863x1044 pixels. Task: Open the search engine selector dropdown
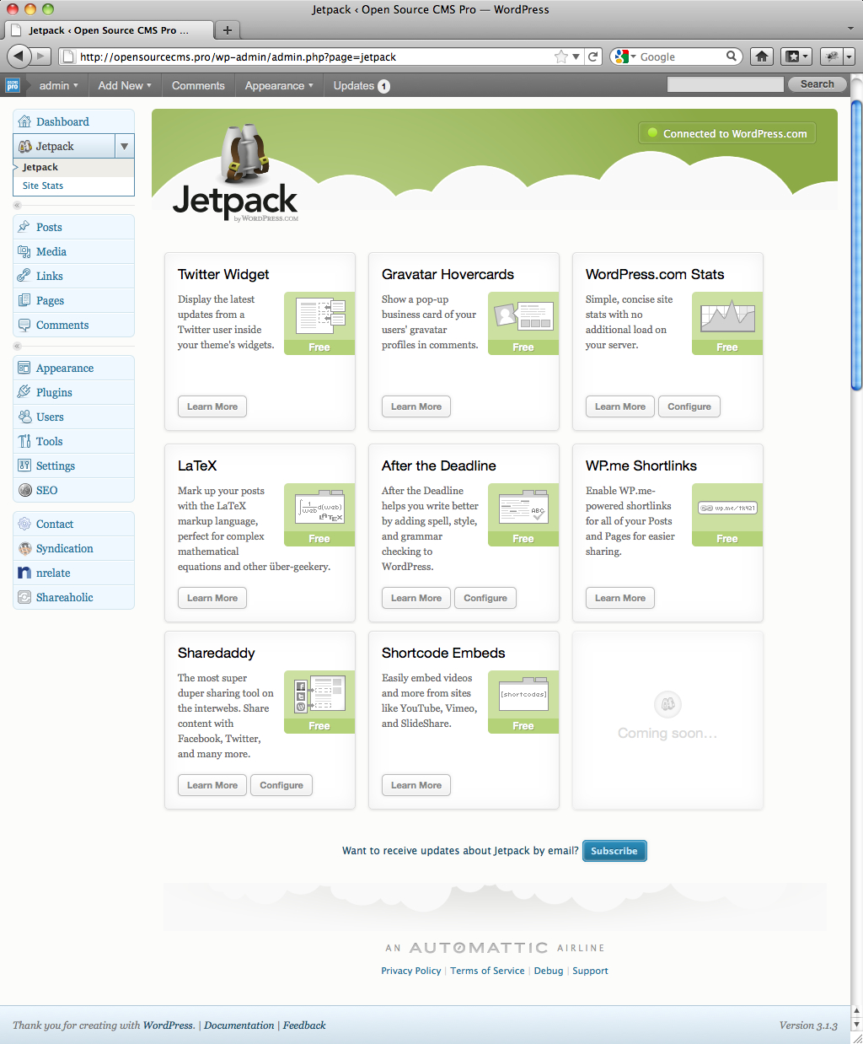624,57
